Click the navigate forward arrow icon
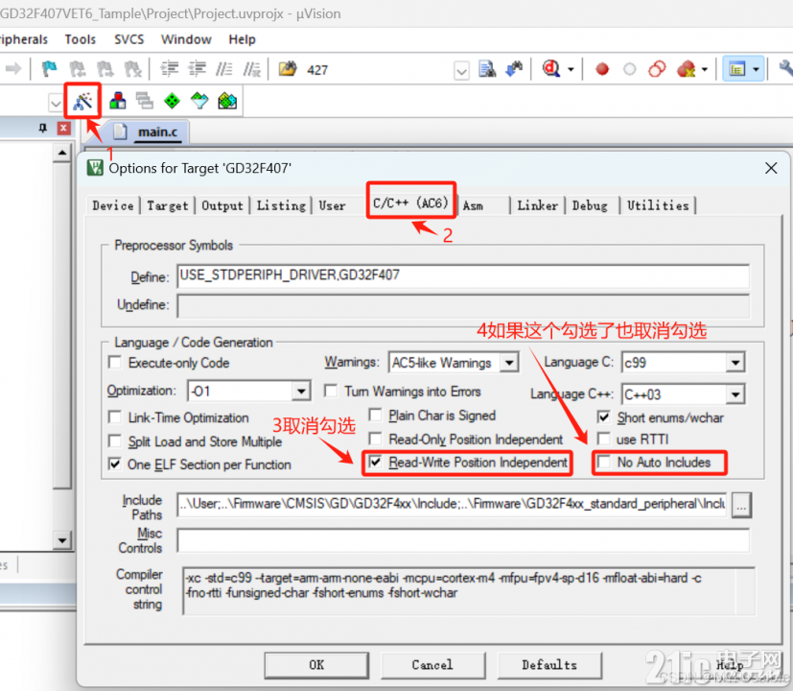This screenshot has height=691, width=793. click(x=13, y=68)
